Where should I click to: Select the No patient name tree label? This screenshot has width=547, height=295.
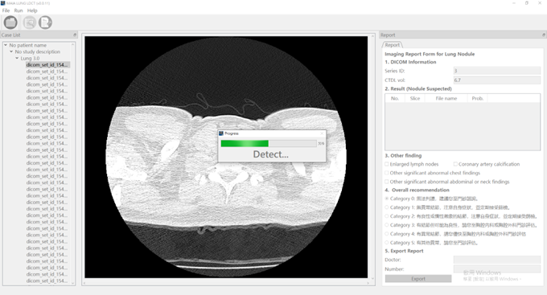[28, 45]
